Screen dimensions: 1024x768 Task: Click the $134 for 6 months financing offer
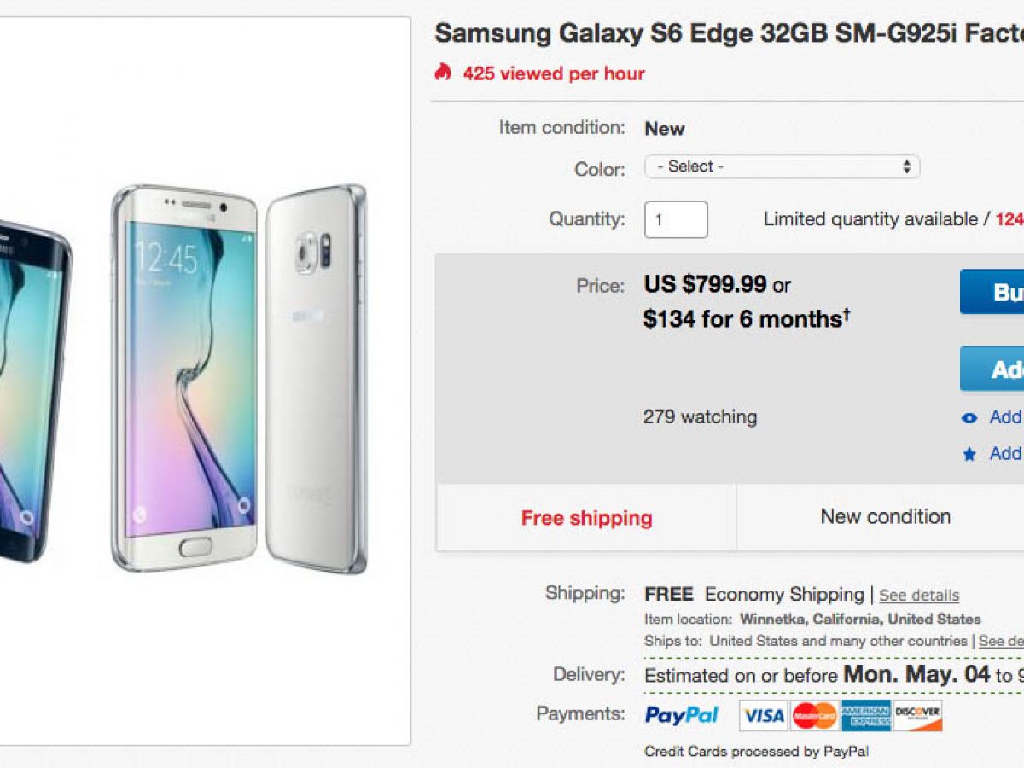(747, 319)
